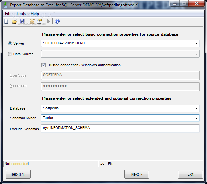This screenshot has height=184, width=207.
Task: Open the Help menu
Action: 35,14
